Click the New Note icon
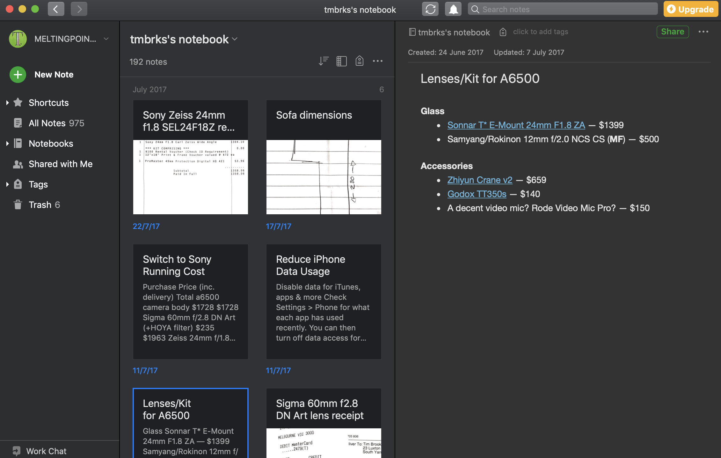The width and height of the screenshot is (721, 458). pyautogui.click(x=17, y=74)
